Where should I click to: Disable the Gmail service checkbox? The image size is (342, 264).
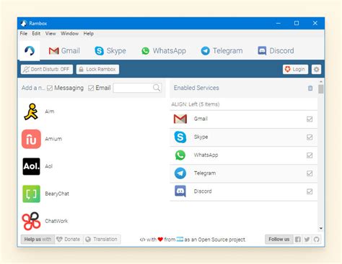(x=310, y=119)
